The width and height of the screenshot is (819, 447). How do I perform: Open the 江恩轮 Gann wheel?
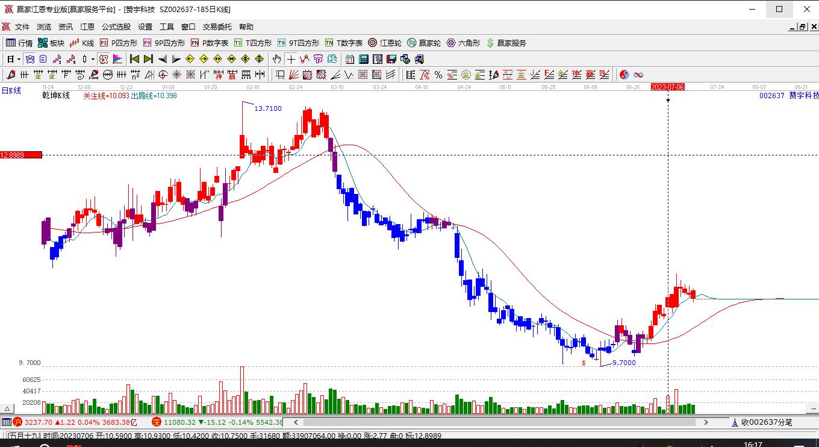pos(385,43)
